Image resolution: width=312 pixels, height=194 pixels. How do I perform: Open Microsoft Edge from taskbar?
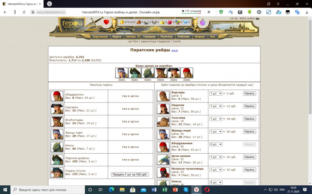[111, 190]
